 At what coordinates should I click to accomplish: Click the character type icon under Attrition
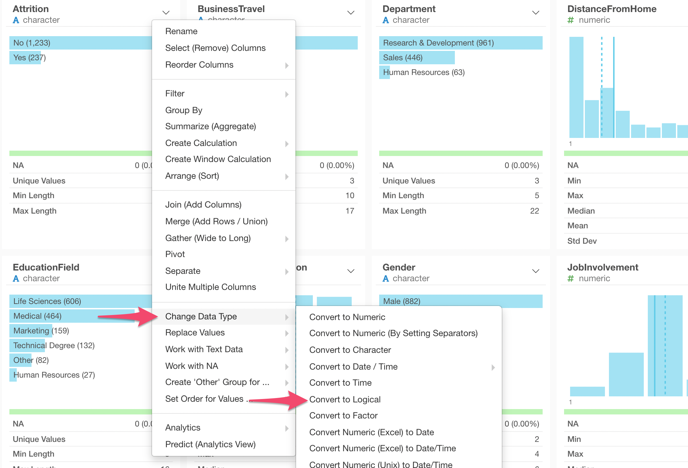tap(16, 20)
